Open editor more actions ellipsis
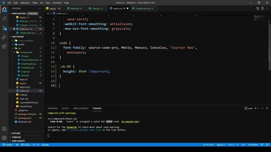 click(x=267, y=8)
